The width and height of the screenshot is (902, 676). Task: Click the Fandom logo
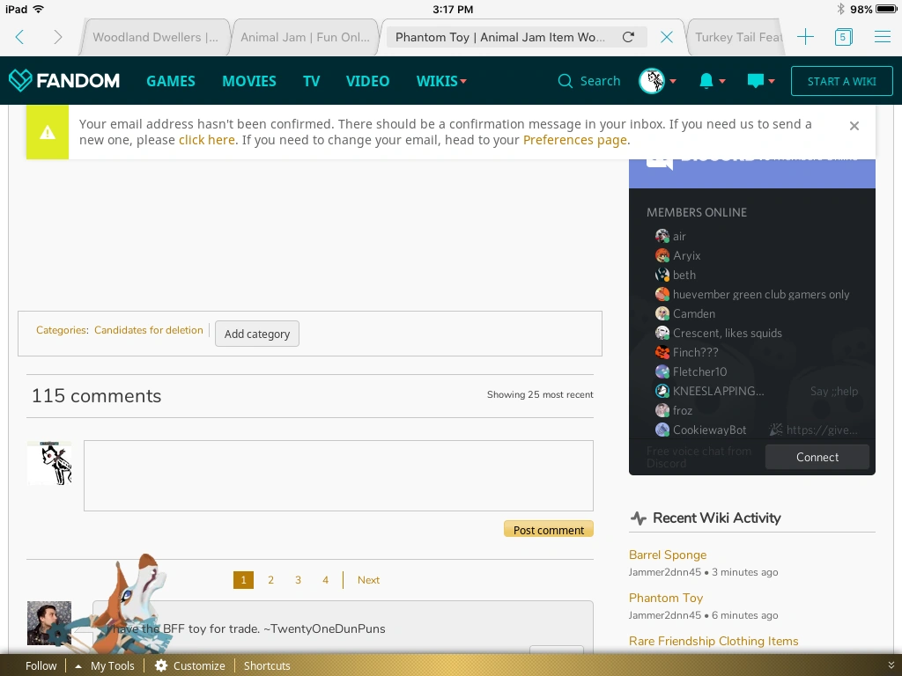63,80
